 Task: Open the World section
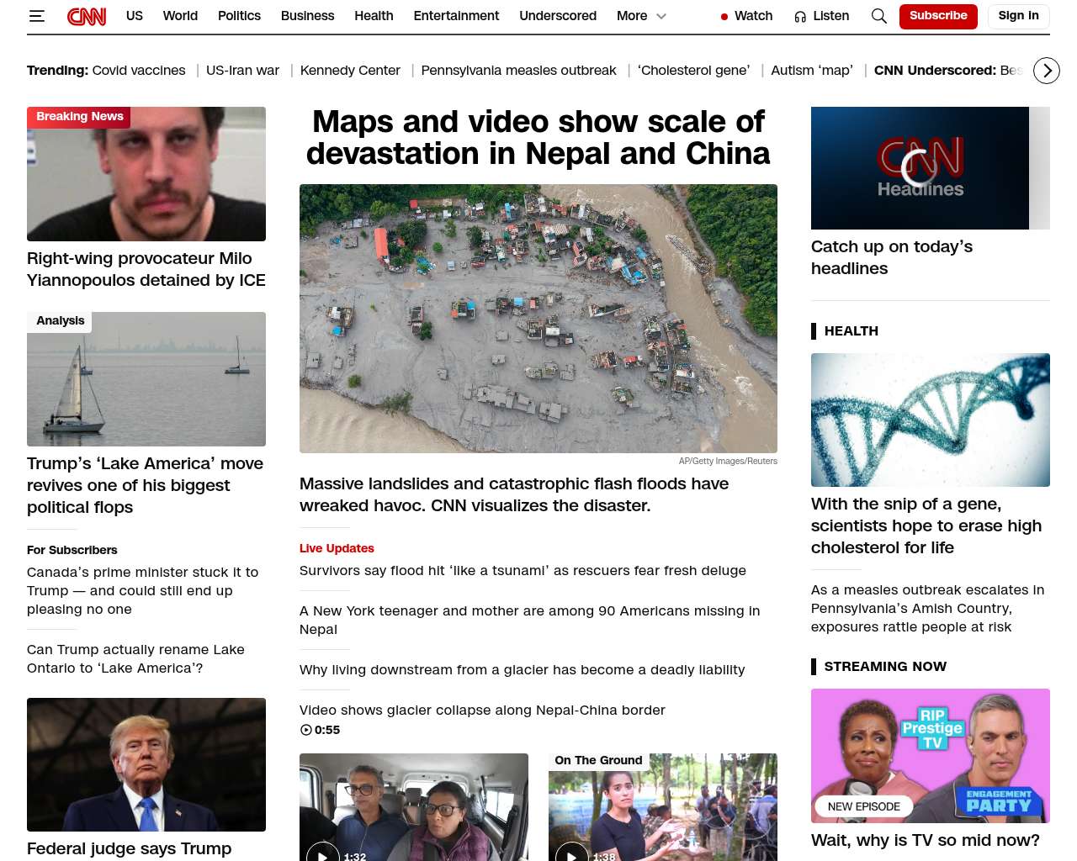[x=180, y=16]
